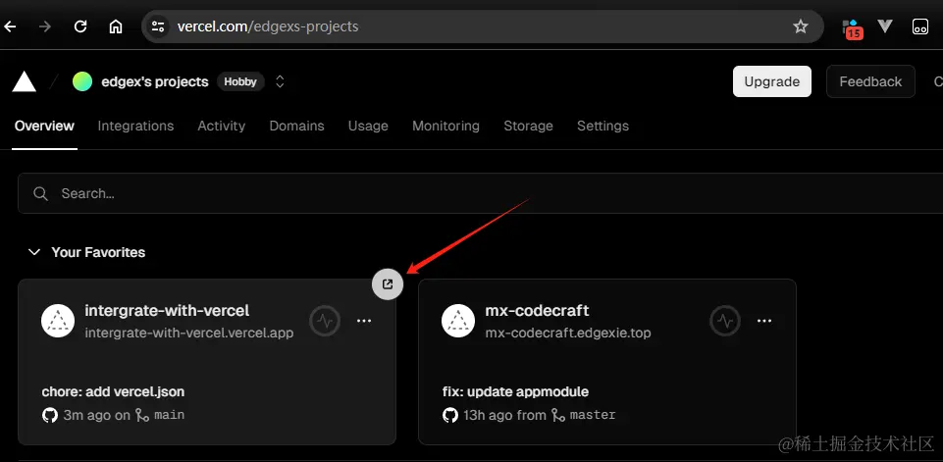Collapse the Your Favorites section

point(35,252)
